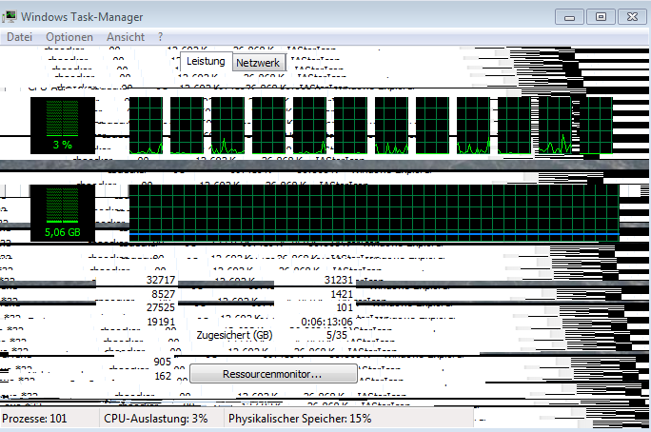Switch to the Leistung tab
Viewport: 651px width, 432px height.
[206, 62]
